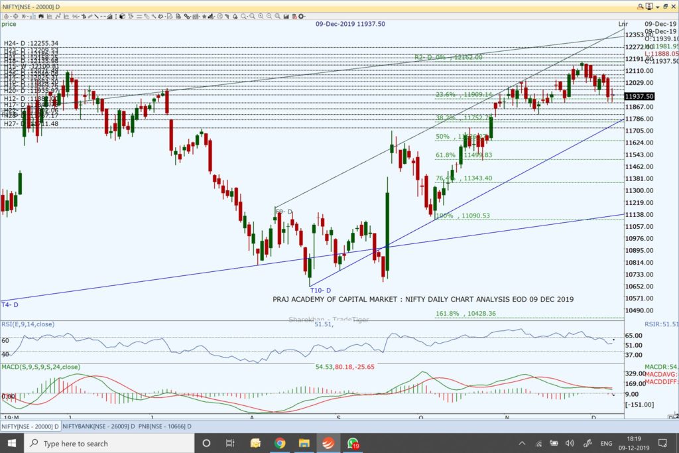
Task: Select the crosshair cursor tool in toolbar
Action: [x=16, y=17]
